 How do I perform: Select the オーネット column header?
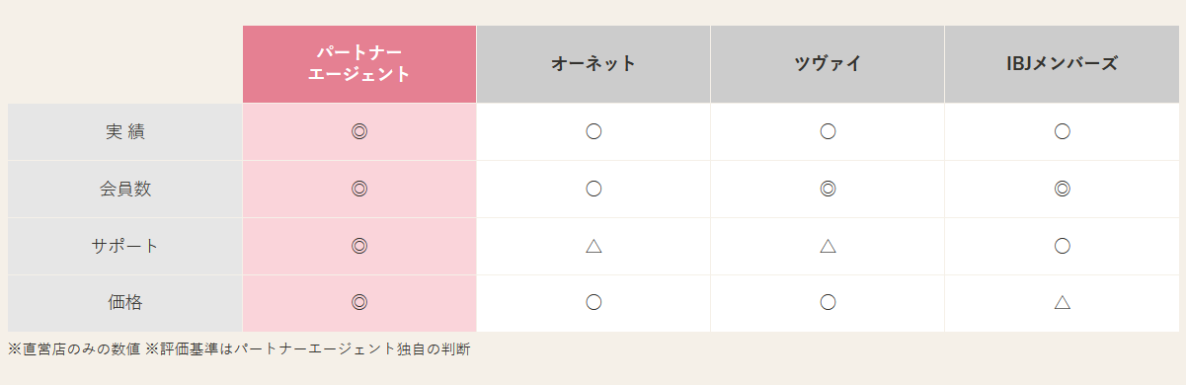[x=593, y=64]
